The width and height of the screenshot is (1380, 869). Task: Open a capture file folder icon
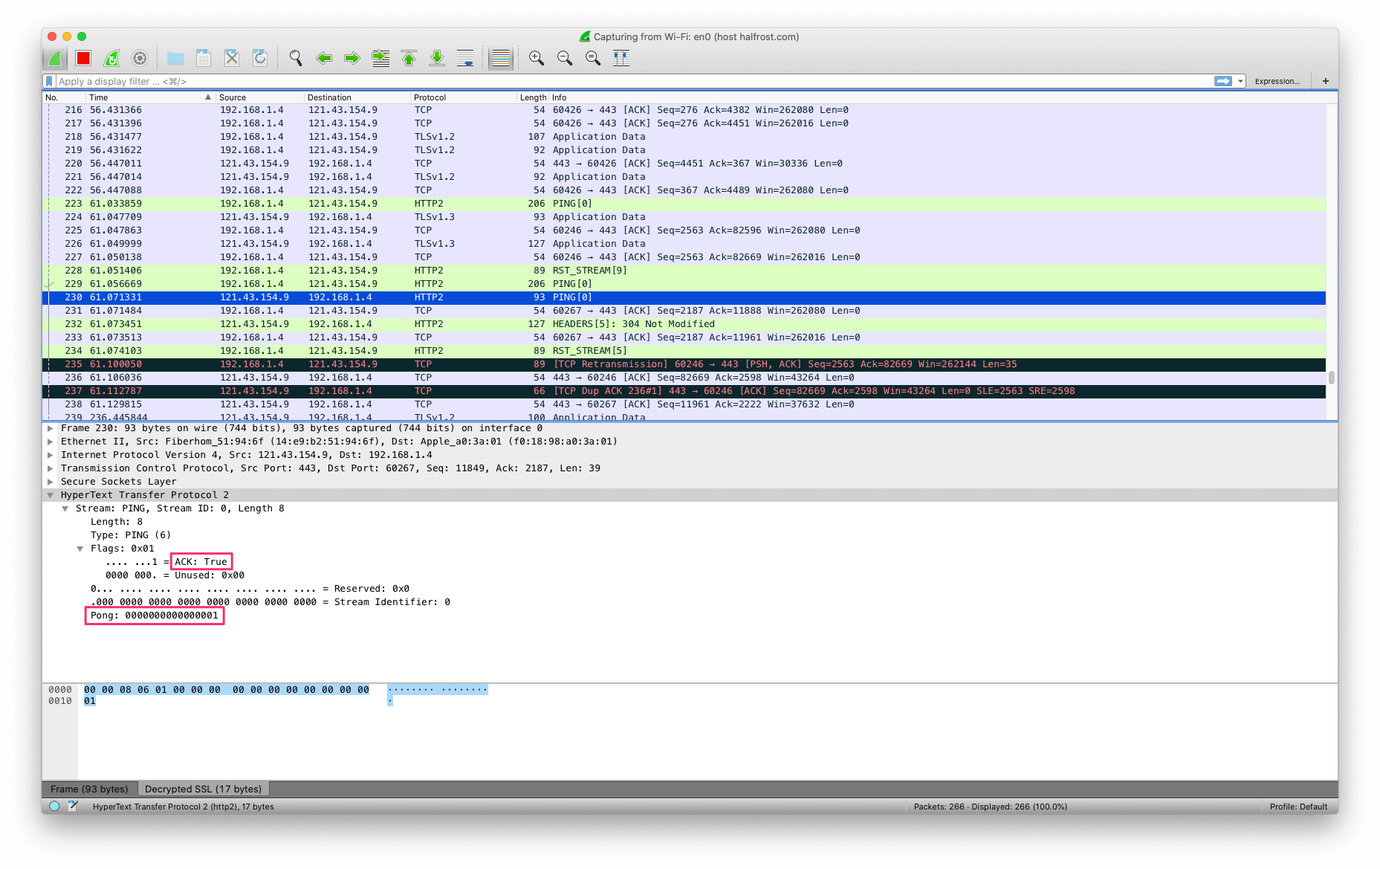[x=175, y=58]
